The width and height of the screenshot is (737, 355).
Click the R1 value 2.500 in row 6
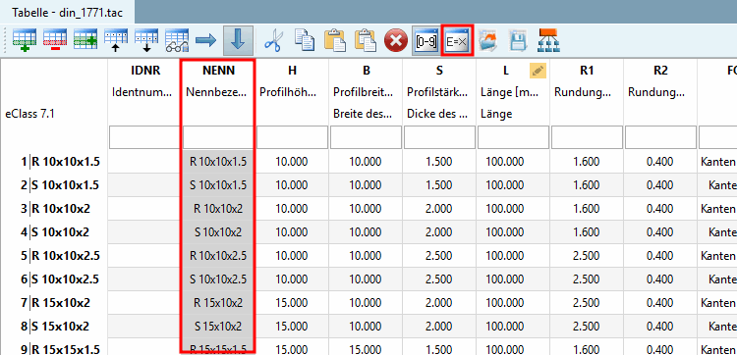[x=587, y=279]
